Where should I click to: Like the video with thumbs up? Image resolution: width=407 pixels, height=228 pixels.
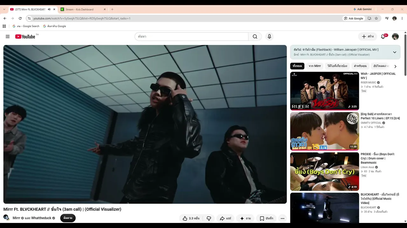click(x=191, y=218)
